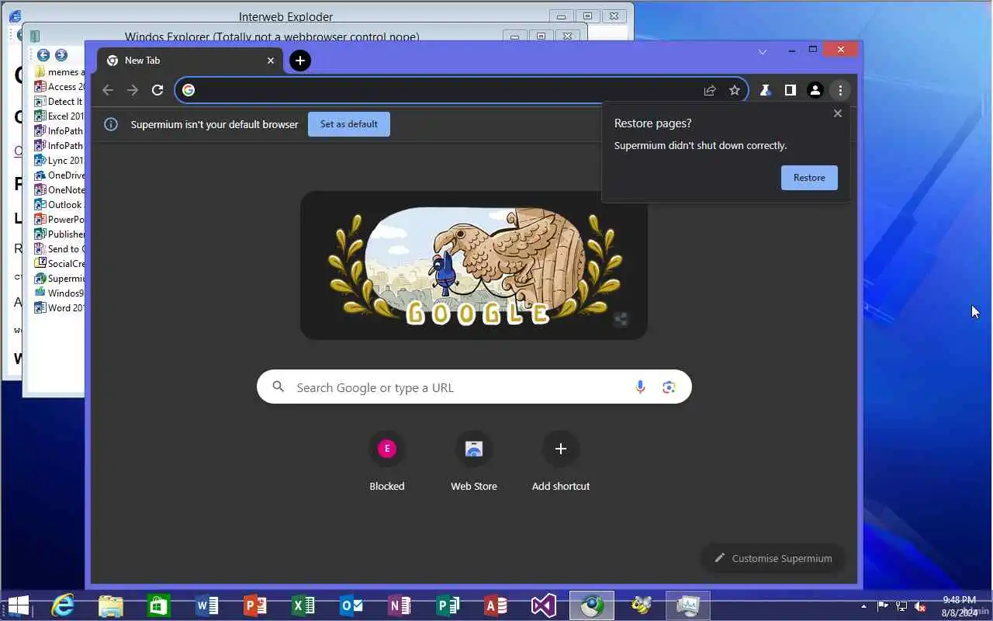Screen dimensions: 993x621
Task: Select the memes folder in Windos Explorer
Action: click(60, 72)
